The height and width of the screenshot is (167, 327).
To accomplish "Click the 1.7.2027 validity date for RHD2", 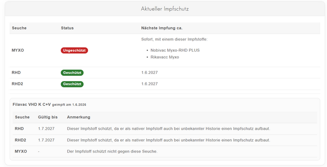I will pos(46,140).
